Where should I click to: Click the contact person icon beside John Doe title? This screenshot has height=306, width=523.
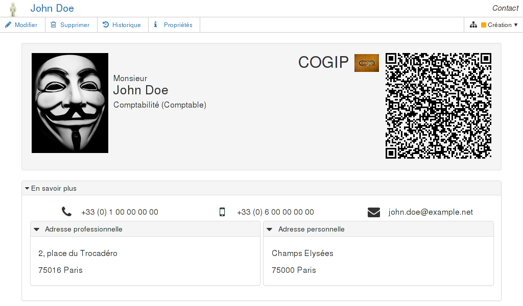(x=13, y=9)
